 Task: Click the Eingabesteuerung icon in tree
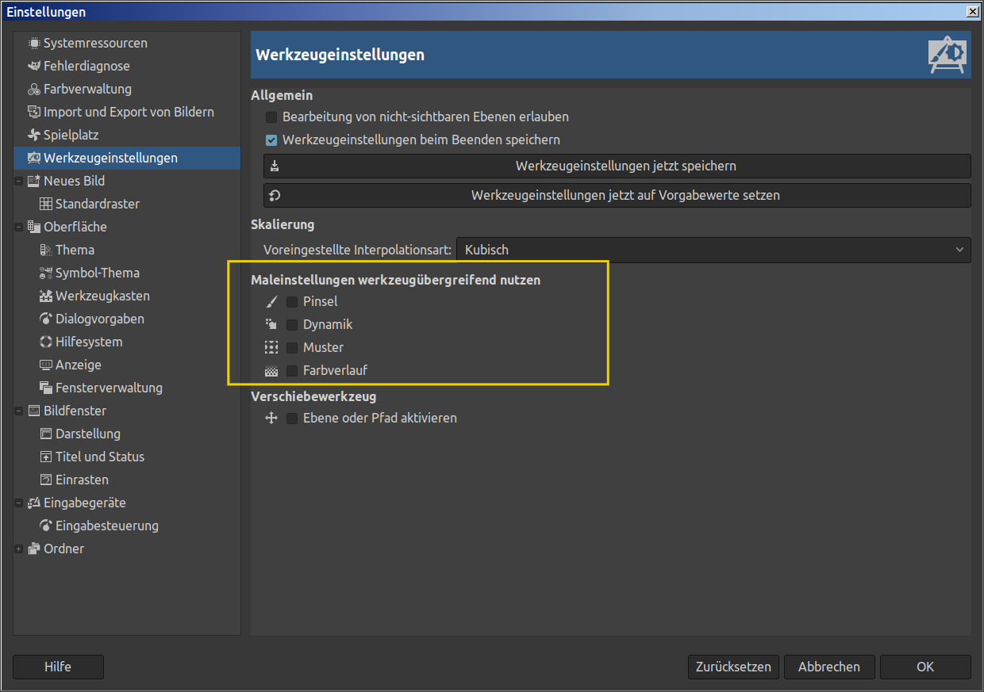click(x=46, y=526)
